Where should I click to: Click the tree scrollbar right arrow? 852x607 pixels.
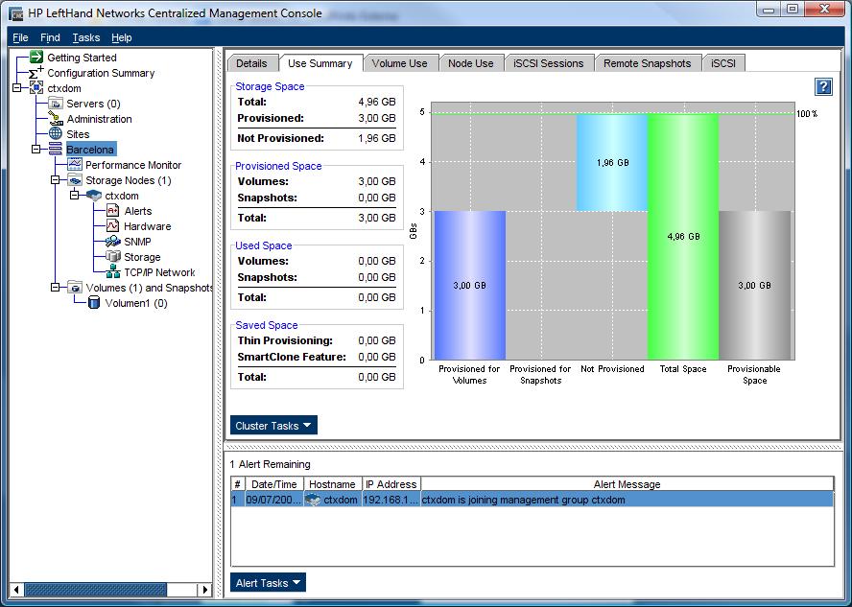(205, 589)
